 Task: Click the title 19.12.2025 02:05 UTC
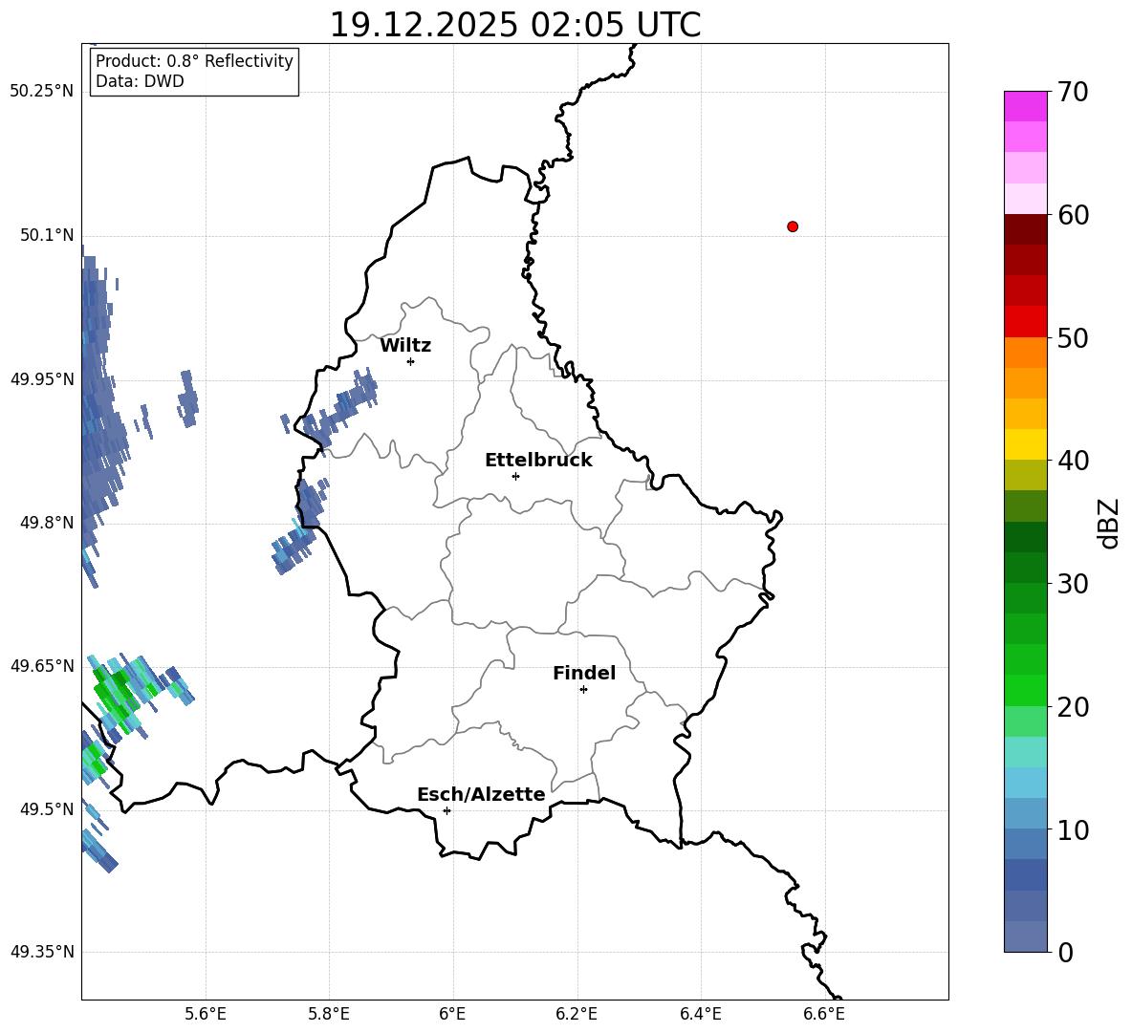pos(515,25)
